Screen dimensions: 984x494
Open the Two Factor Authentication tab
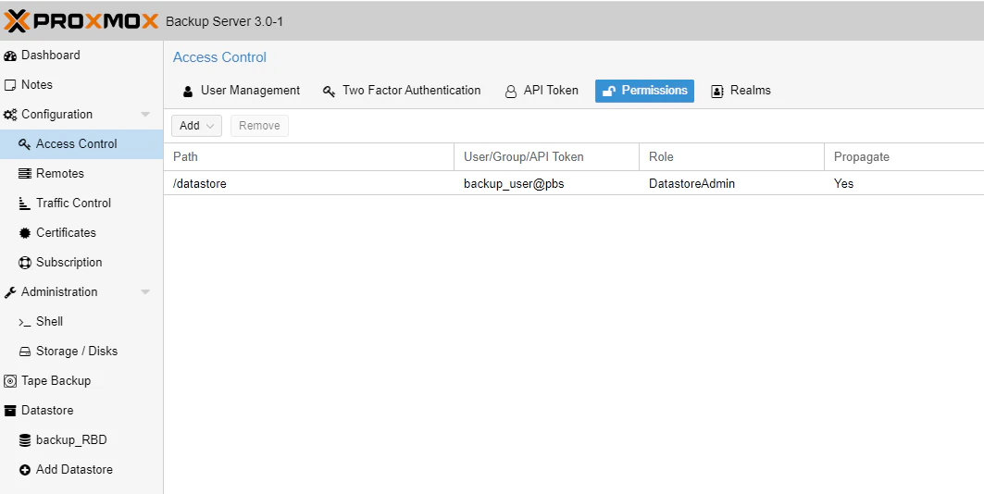pyautogui.click(x=402, y=91)
